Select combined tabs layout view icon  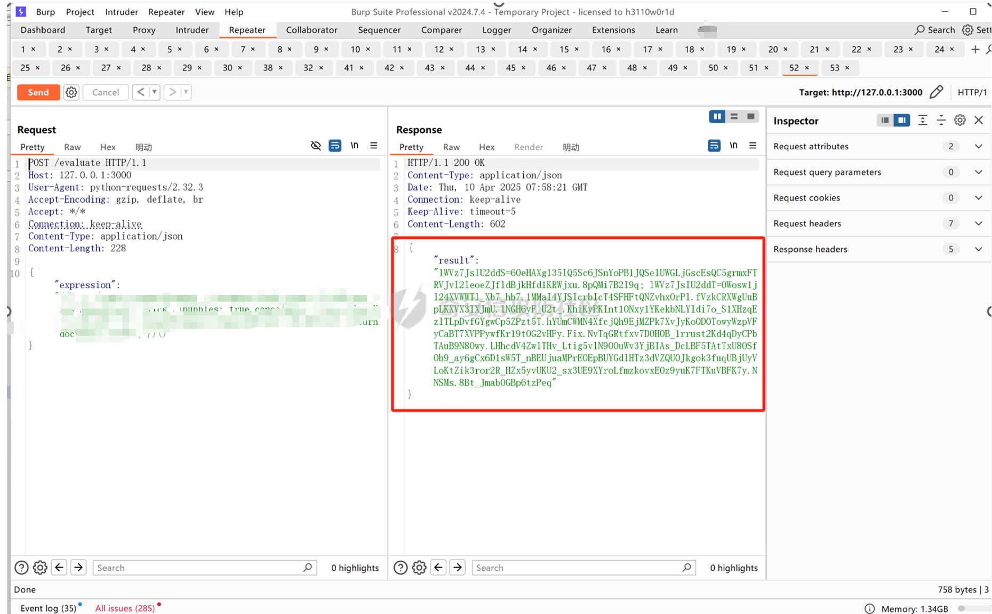(x=750, y=116)
